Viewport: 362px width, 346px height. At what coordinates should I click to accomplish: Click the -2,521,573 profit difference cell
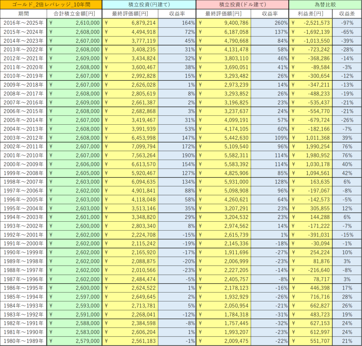coord(311,23)
